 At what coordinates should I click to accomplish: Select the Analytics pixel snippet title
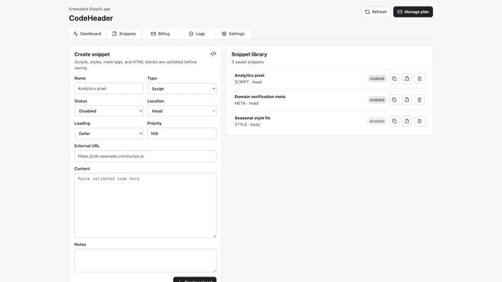[249, 76]
